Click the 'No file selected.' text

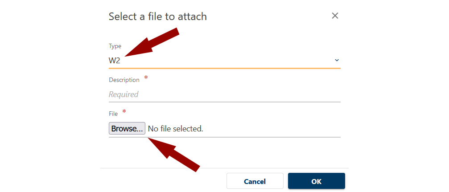pos(175,129)
